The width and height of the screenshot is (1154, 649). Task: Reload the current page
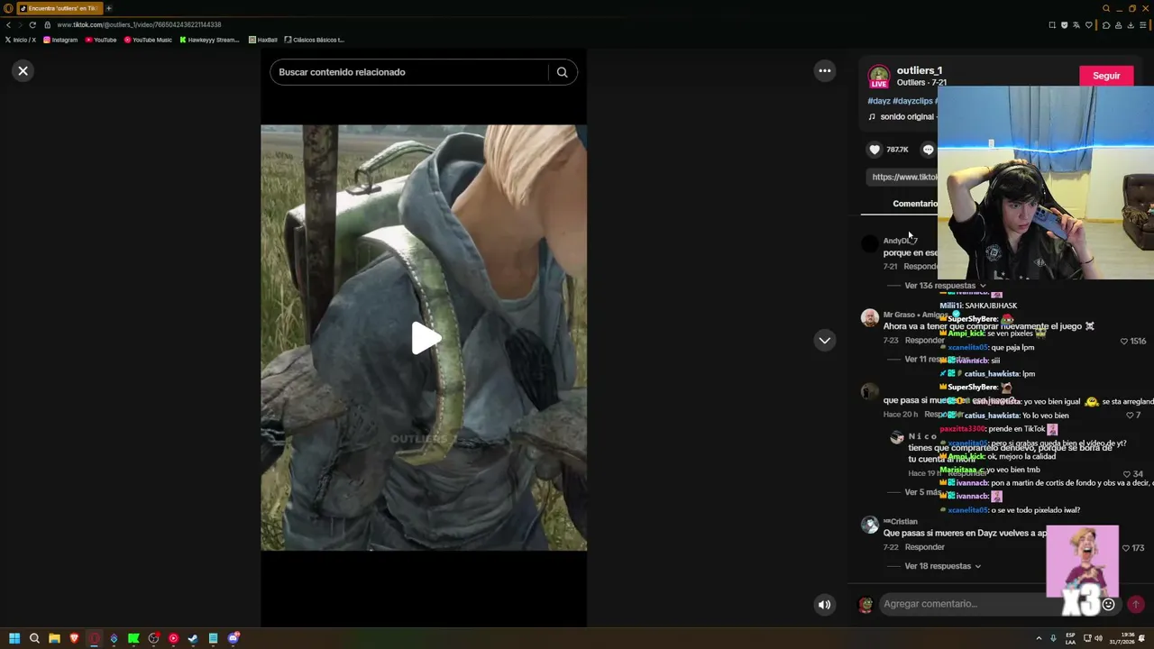(x=32, y=24)
